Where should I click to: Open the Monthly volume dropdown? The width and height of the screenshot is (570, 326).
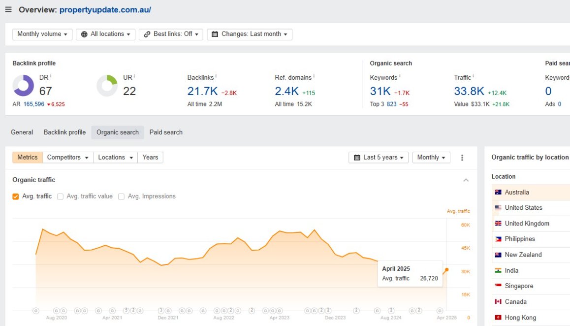click(42, 34)
